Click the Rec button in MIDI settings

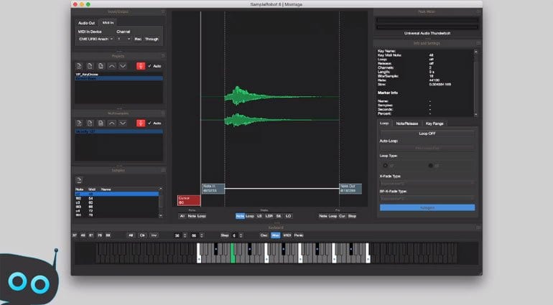[138, 39]
